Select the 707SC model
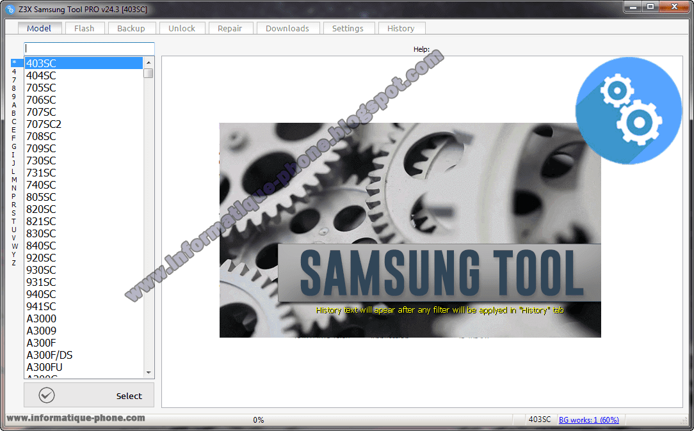Screen dimensions: 694x431 click(x=84, y=112)
